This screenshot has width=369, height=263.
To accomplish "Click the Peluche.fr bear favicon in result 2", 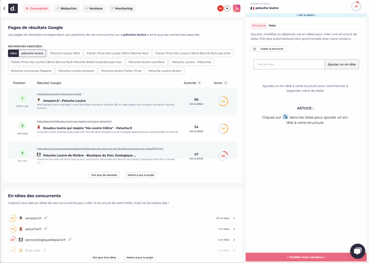I will (x=39, y=127).
